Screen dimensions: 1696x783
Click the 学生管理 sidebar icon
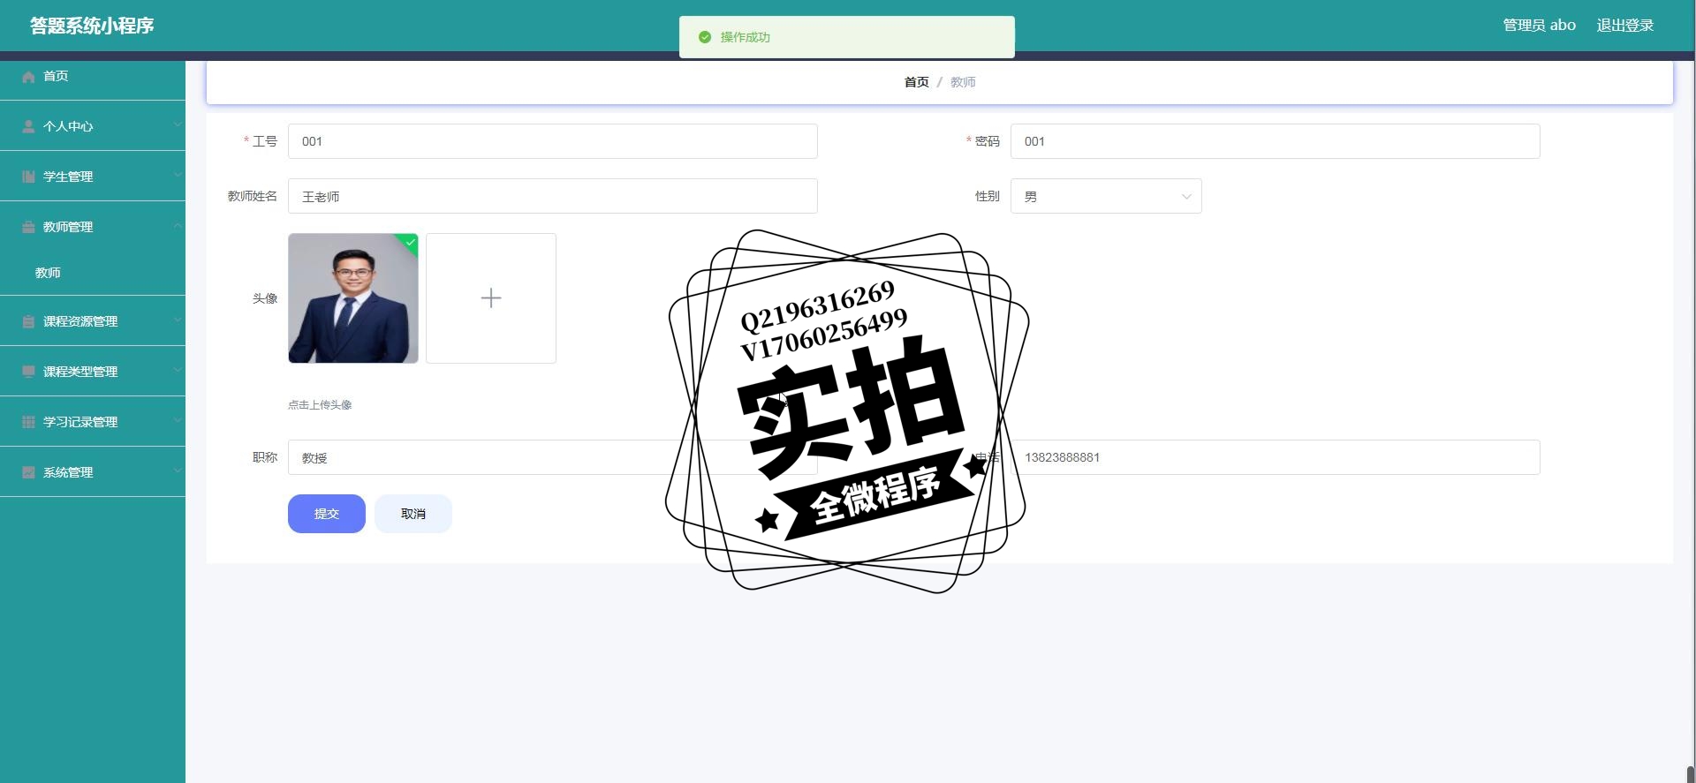[x=28, y=177]
